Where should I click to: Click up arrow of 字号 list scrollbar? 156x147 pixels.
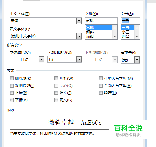coord(137,28)
